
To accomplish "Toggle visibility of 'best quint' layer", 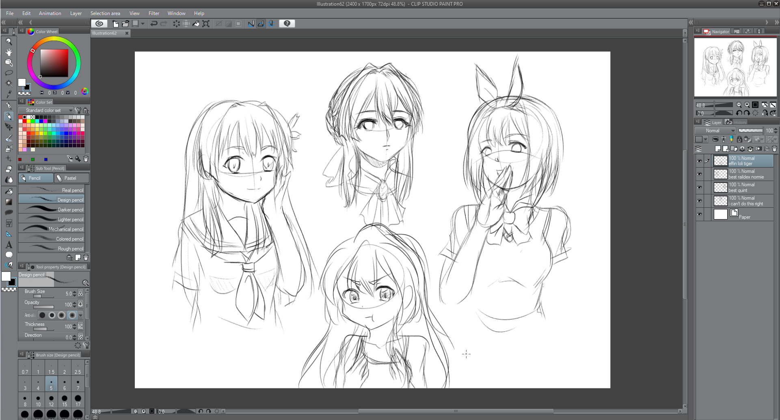I will coord(699,187).
